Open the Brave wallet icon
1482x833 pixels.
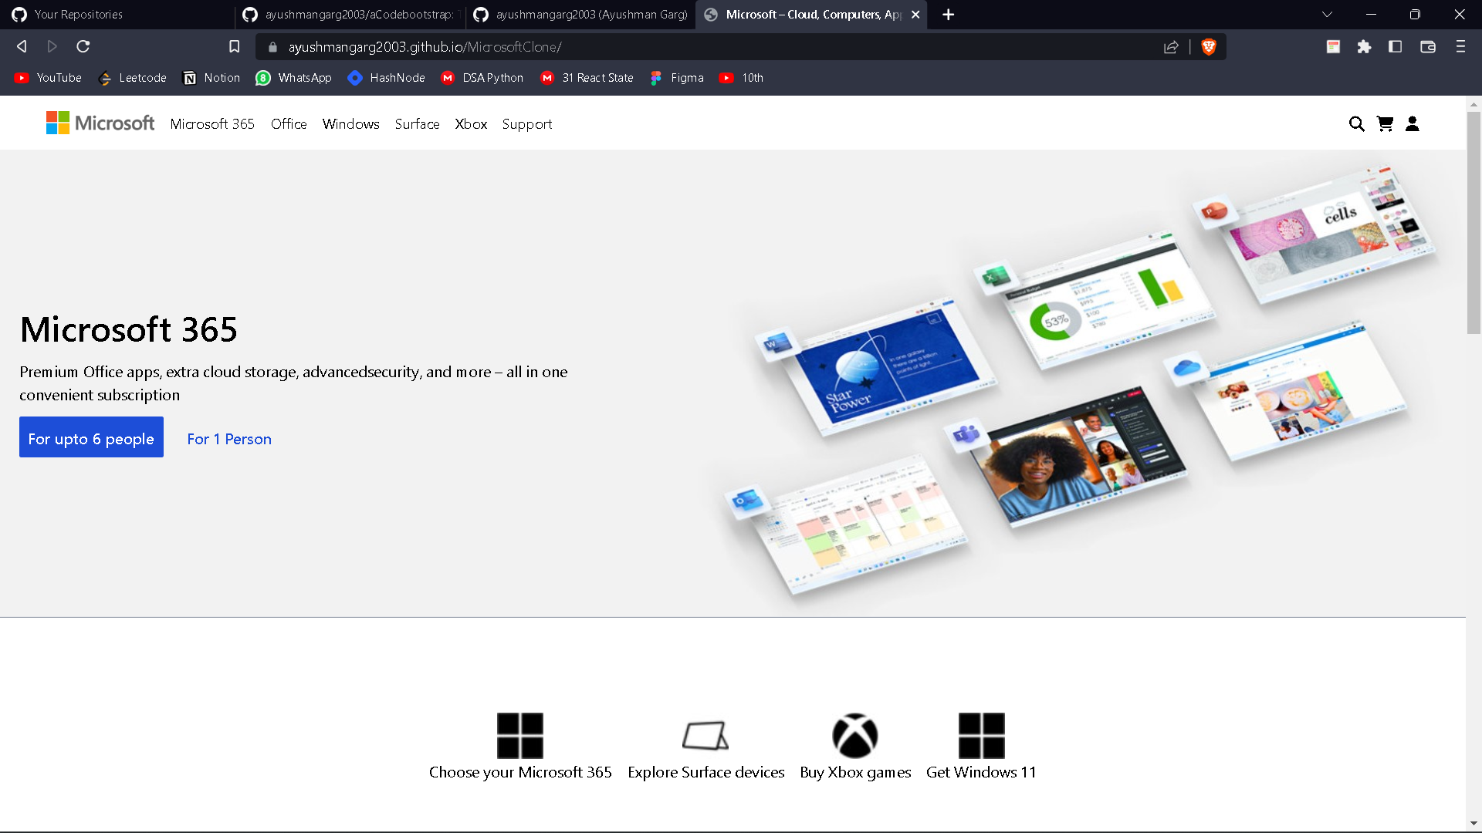click(1428, 47)
